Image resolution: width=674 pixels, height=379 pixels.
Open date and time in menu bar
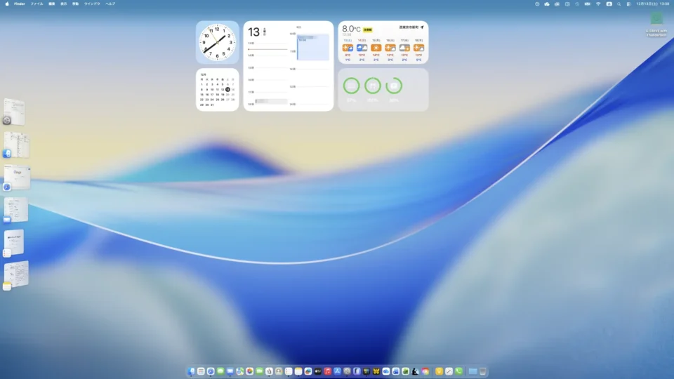pos(653,4)
